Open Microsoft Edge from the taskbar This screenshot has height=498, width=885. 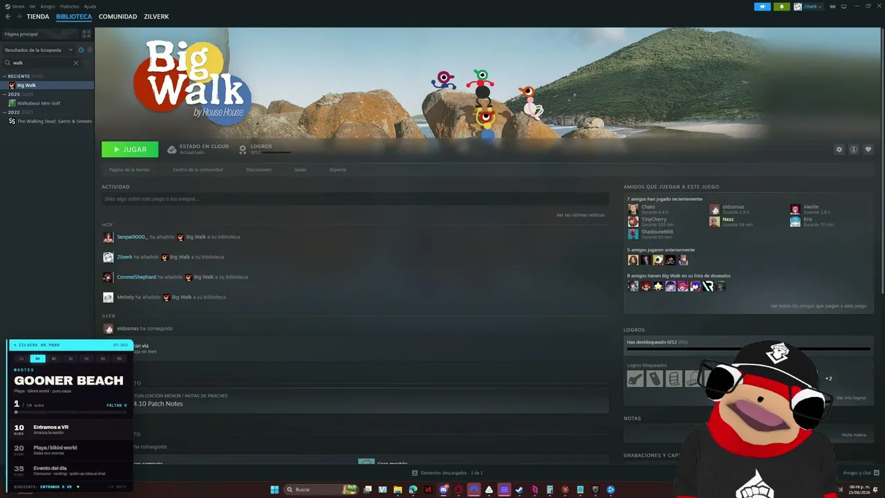(413, 490)
